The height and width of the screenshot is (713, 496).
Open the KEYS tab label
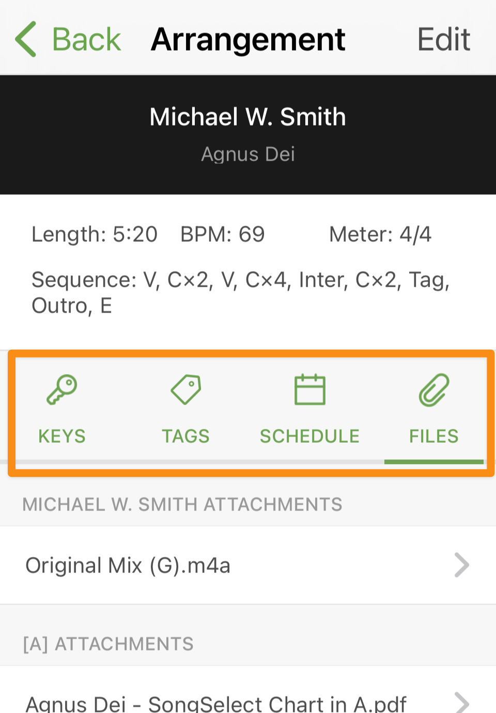point(62,436)
